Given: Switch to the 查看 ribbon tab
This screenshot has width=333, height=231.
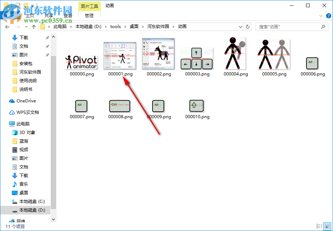Looking at the screenshot, I should click(x=68, y=15).
